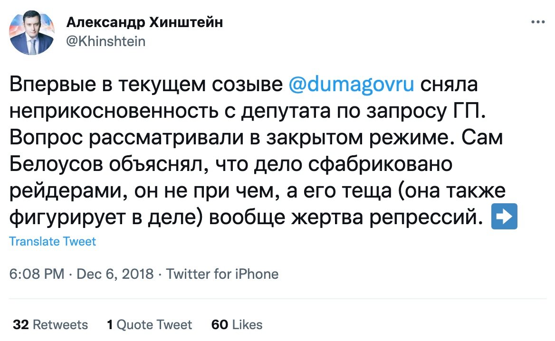This screenshot has height=341, width=555.
Task: Click the tweet timestamp 6:08 PM
Action: pyautogui.click(x=37, y=274)
